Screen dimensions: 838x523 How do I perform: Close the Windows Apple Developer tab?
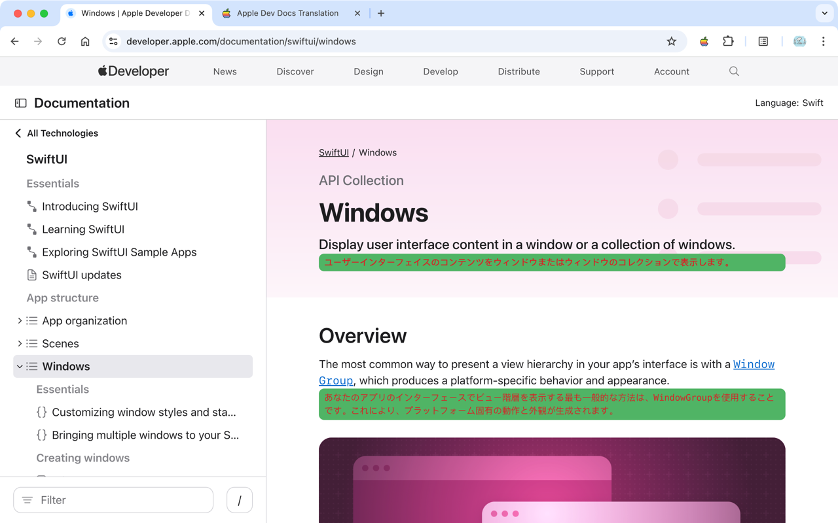(x=202, y=13)
